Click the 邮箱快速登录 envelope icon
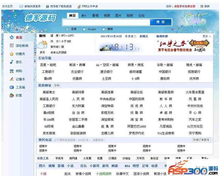Viewport: 221px width, 176px height. [21, 6]
